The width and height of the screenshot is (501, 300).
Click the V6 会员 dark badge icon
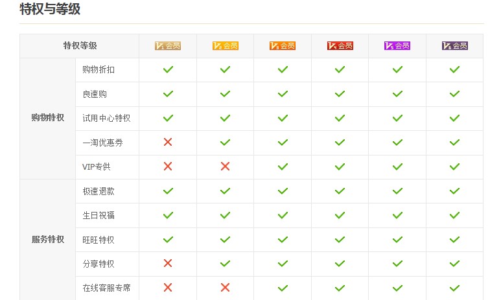(454, 46)
